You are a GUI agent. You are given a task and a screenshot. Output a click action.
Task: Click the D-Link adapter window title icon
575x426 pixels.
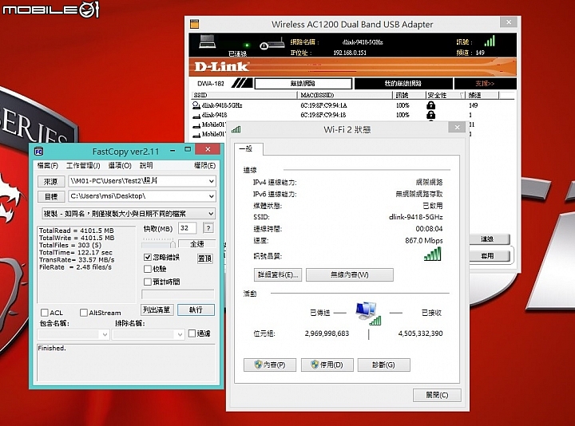194,24
